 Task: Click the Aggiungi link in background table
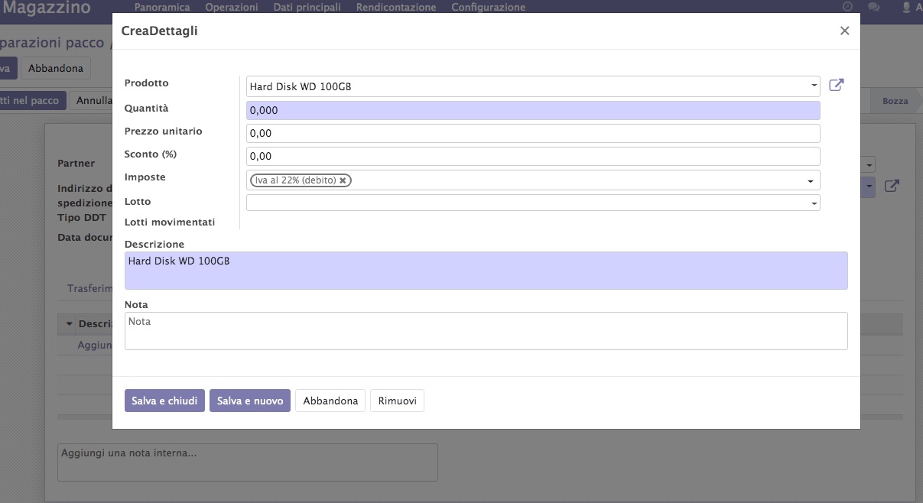tap(95, 345)
